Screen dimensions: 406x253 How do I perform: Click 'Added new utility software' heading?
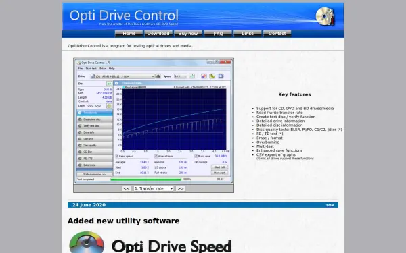pyautogui.click(x=124, y=221)
